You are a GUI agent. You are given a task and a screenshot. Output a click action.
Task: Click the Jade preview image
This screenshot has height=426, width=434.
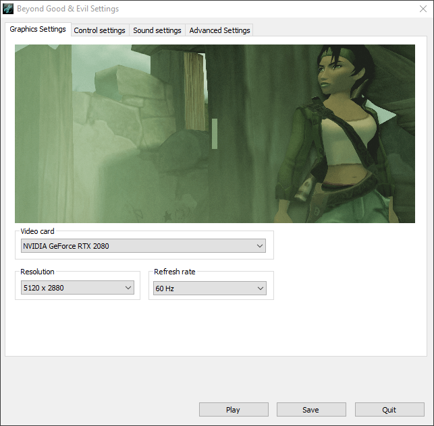(x=215, y=133)
